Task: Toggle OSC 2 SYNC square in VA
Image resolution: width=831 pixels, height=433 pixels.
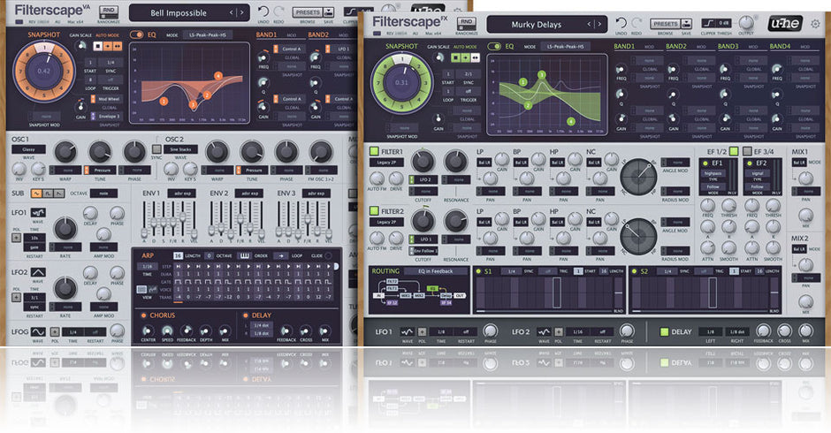Action: [x=156, y=149]
